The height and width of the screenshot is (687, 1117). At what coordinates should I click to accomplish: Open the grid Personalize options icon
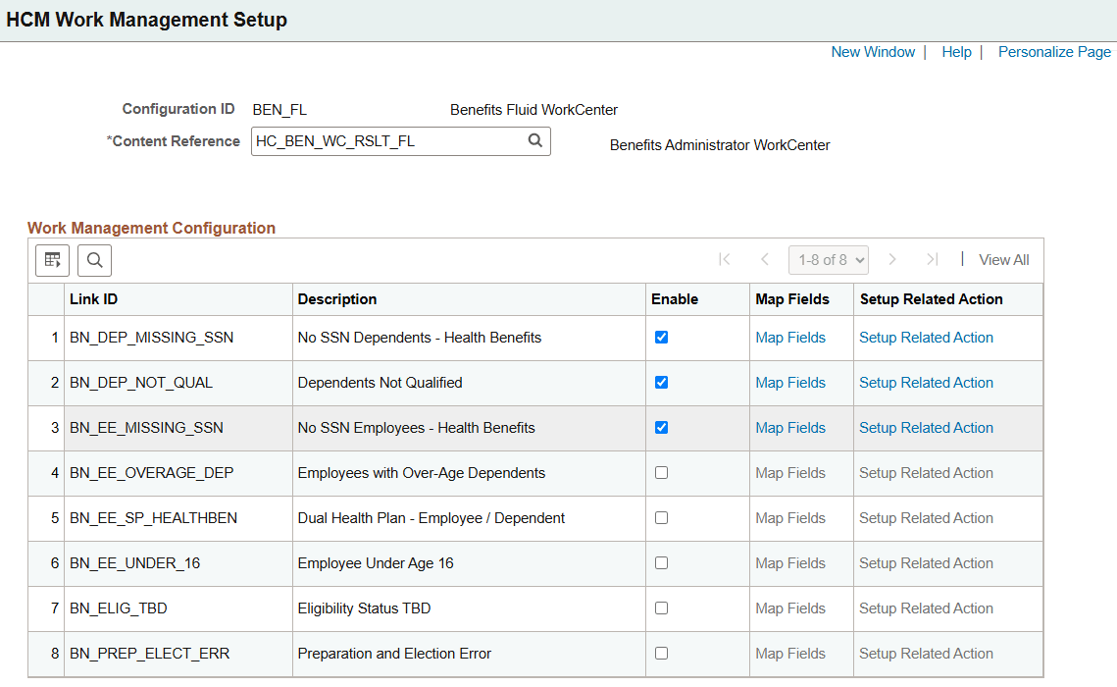tap(52, 259)
